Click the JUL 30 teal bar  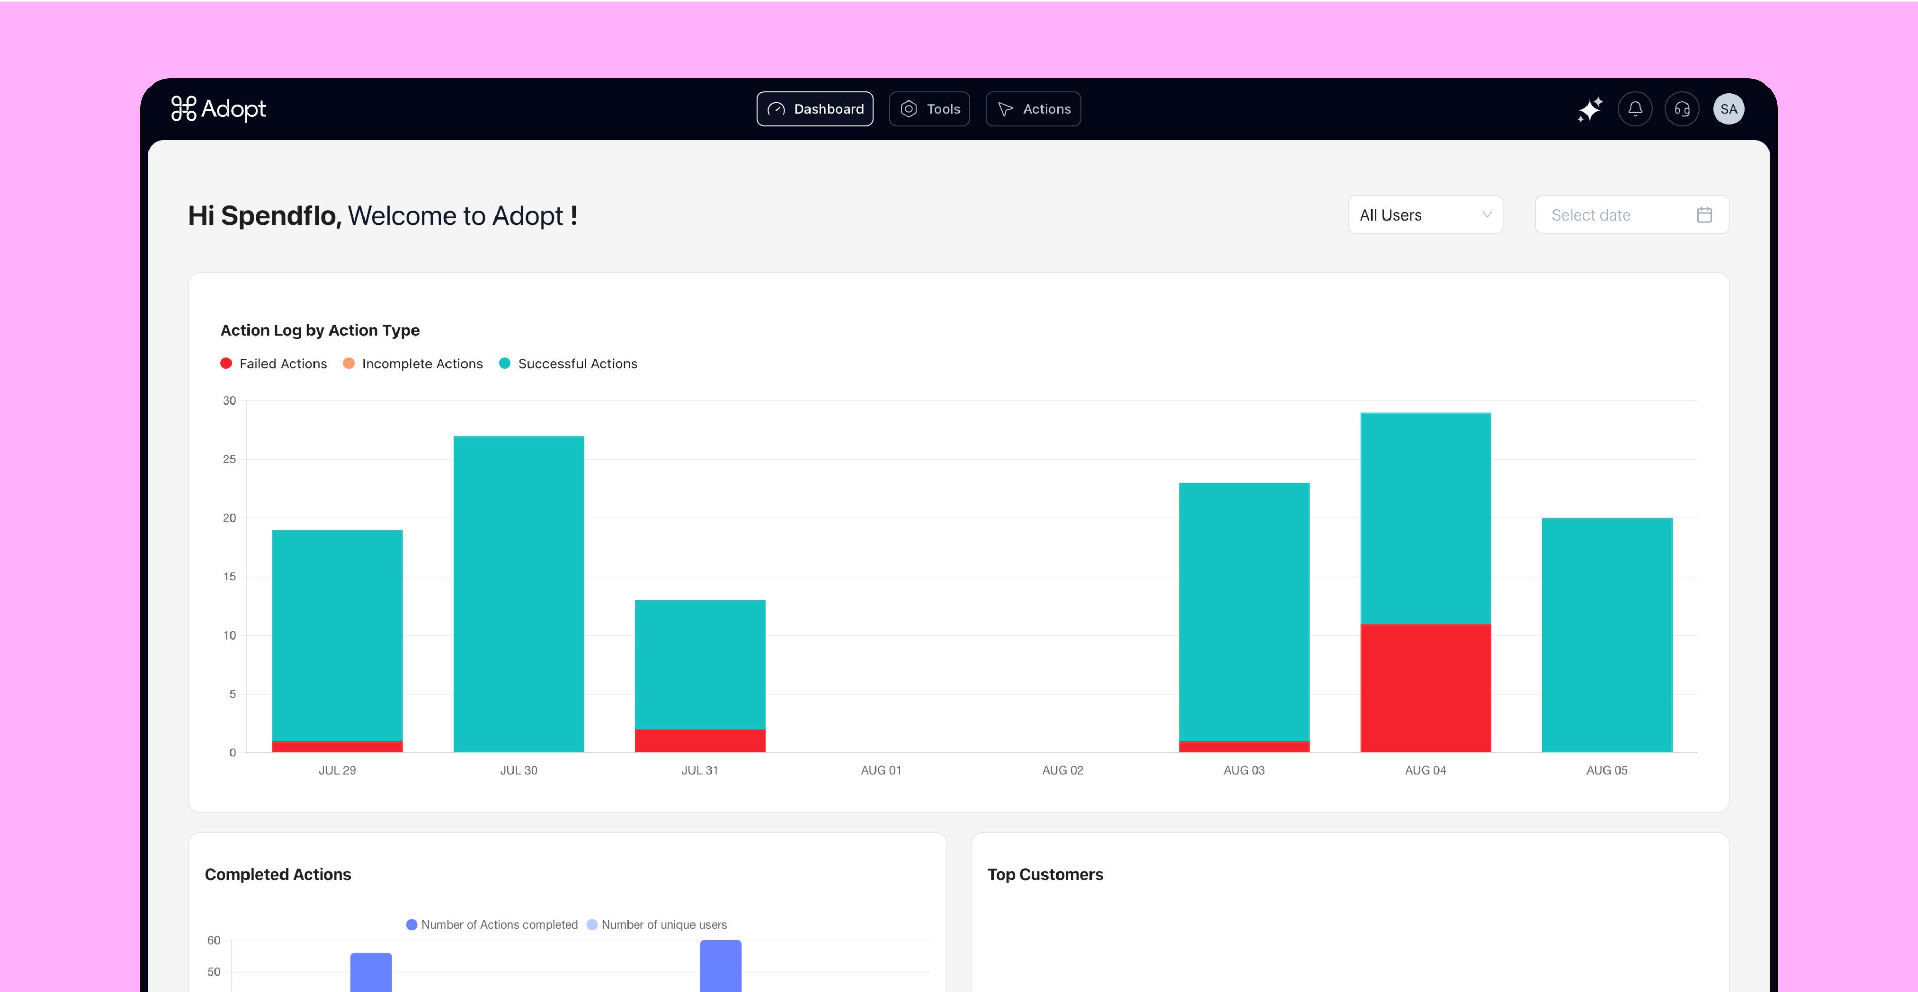(x=519, y=594)
